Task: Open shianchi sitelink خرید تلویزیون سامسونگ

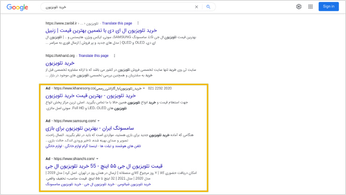Action: coord(63,184)
